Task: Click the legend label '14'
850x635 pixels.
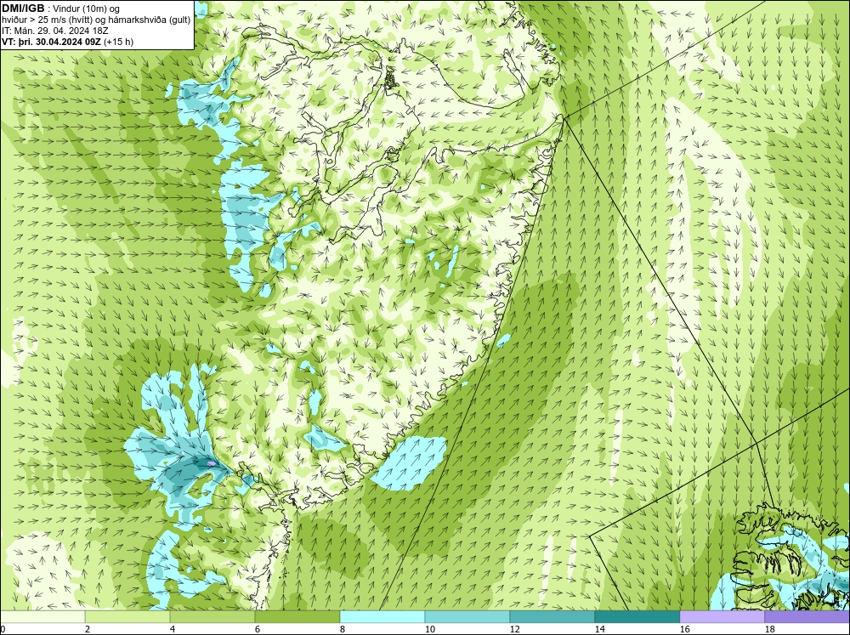Action: tap(599, 629)
